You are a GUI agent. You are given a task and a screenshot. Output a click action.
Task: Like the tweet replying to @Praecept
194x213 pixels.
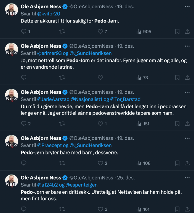(x=100, y=163)
